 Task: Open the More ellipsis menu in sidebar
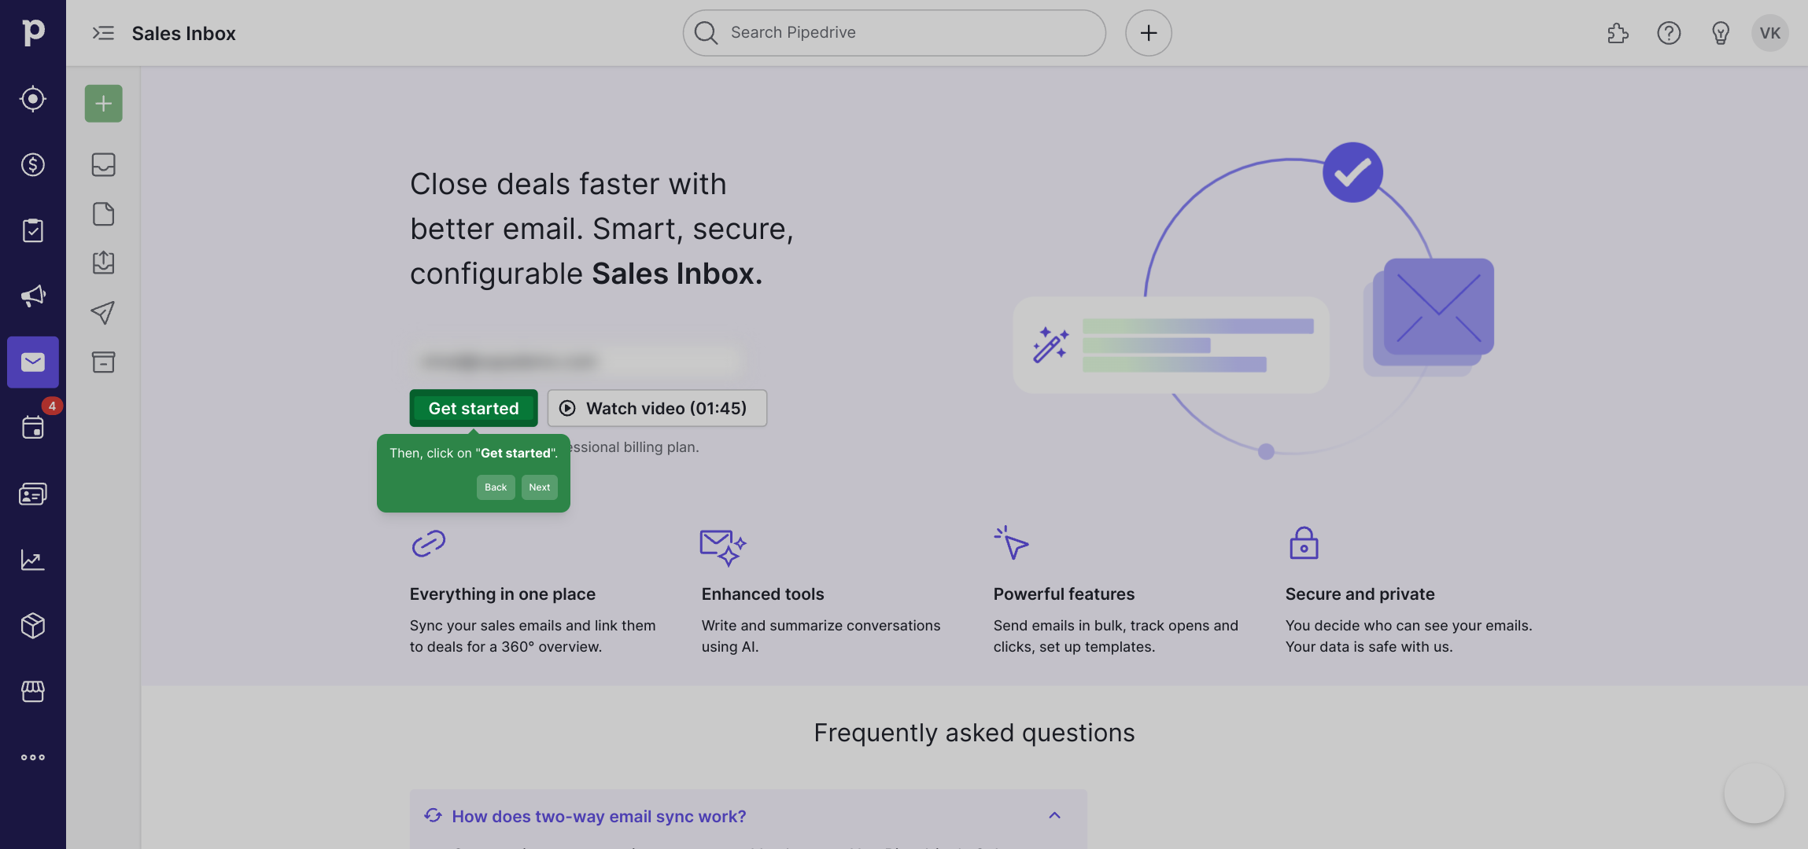(x=33, y=757)
